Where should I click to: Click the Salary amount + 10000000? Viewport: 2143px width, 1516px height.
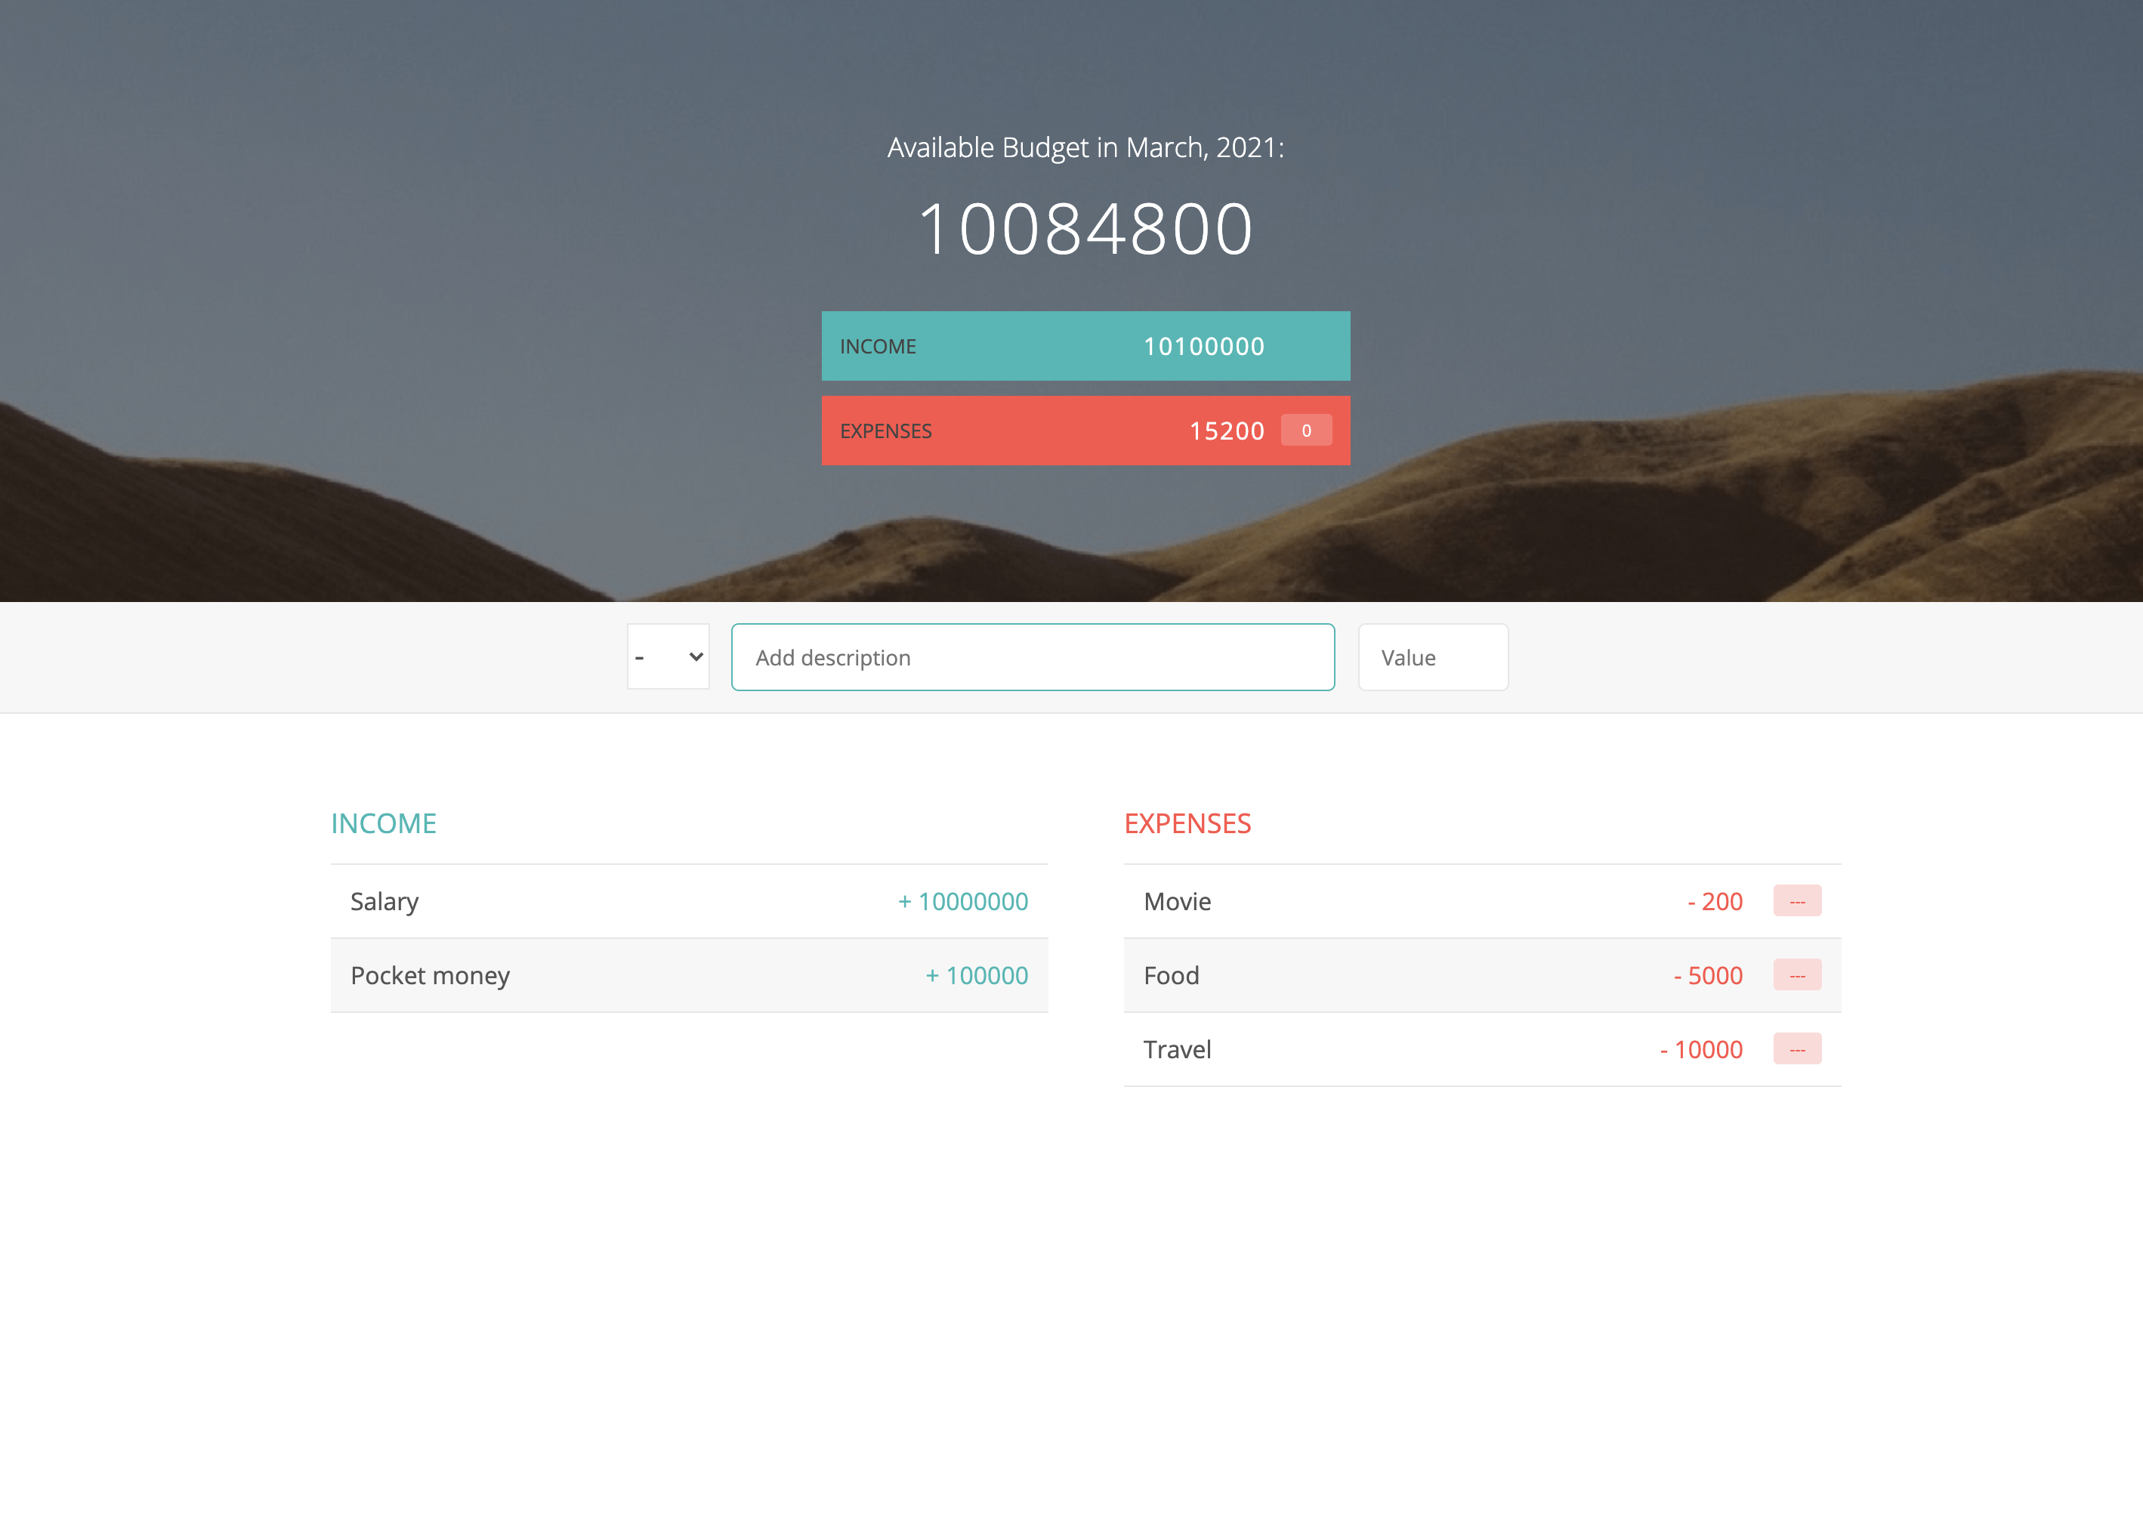point(962,901)
